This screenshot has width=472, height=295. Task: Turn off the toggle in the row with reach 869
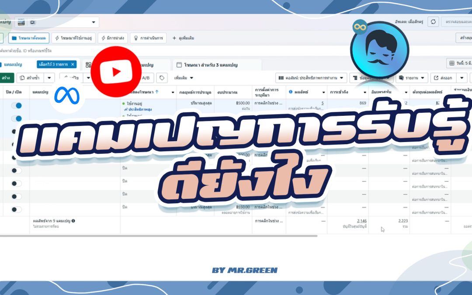pyautogui.click(x=17, y=105)
